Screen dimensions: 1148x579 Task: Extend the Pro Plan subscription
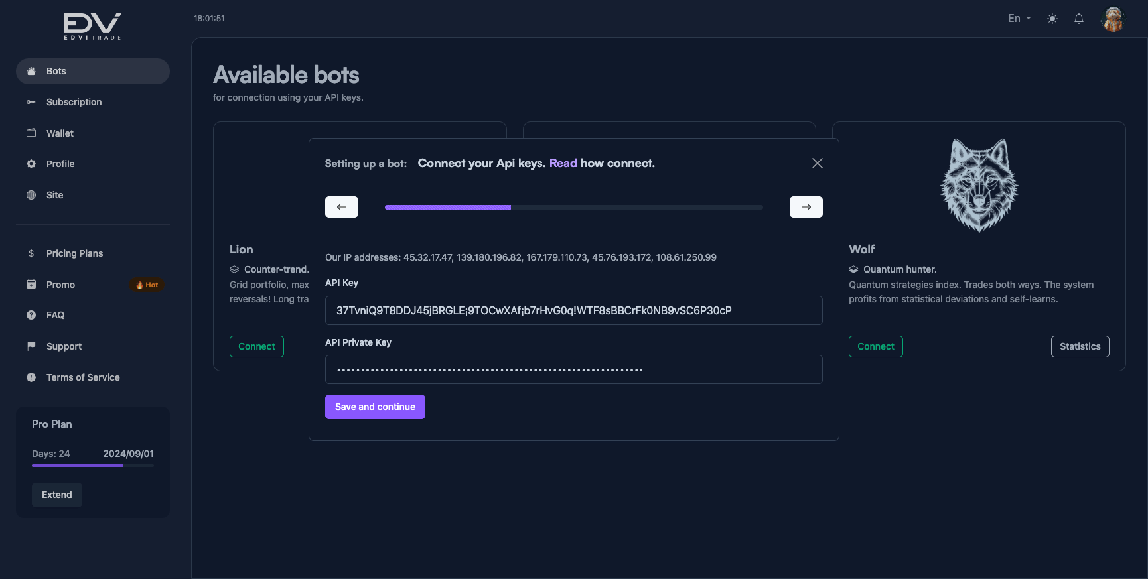[x=57, y=495]
